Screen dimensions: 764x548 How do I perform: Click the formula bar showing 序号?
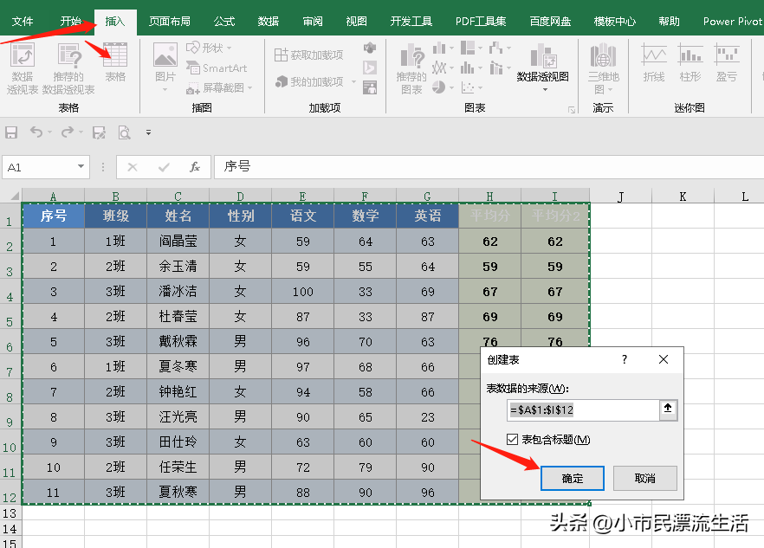point(489,167)
